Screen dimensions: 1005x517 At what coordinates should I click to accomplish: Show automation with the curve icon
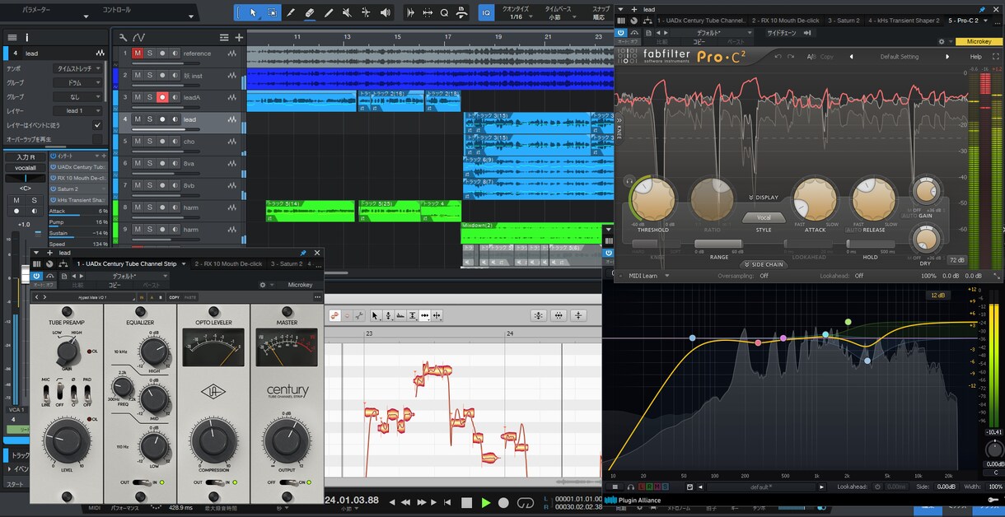tap(138, 37)
